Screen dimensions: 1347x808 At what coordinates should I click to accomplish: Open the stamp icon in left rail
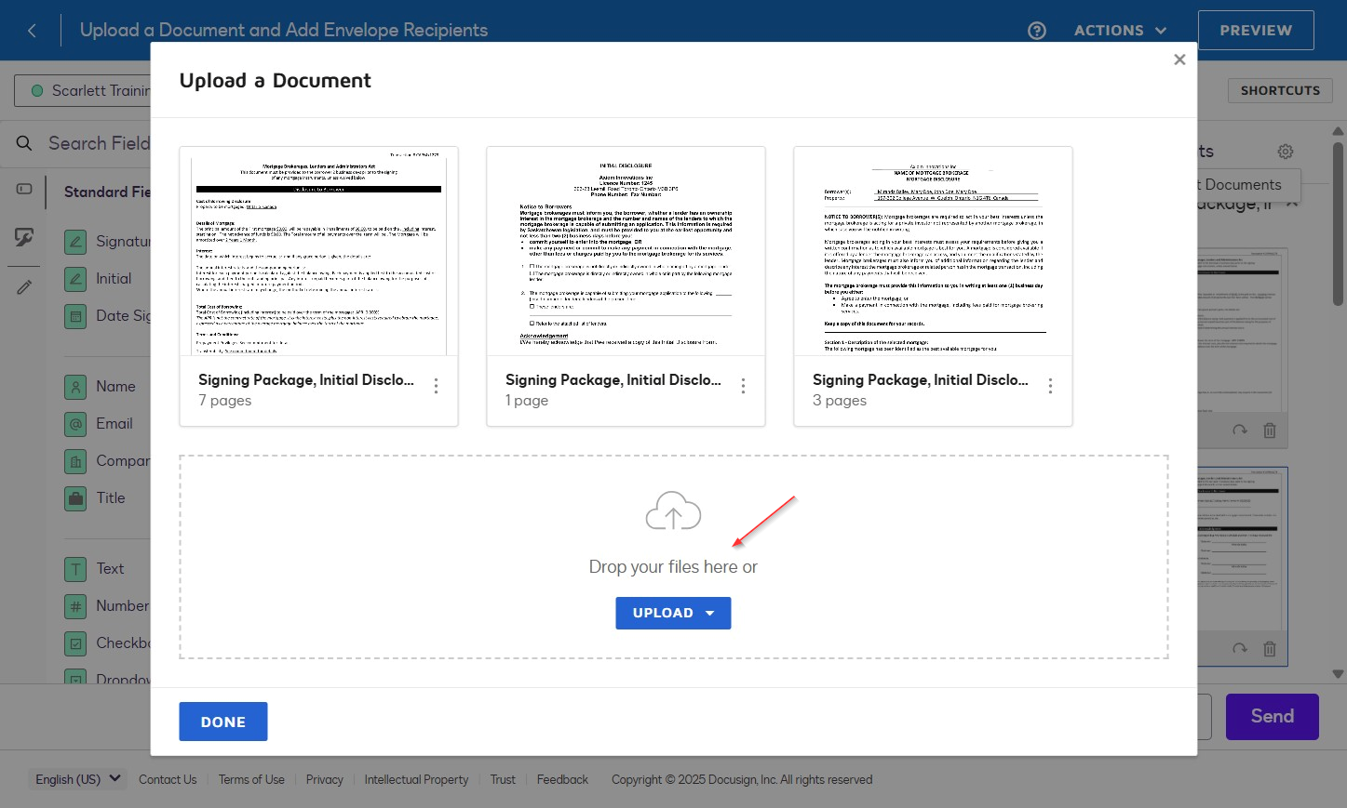pyautogui.click(x=24, y=238)
